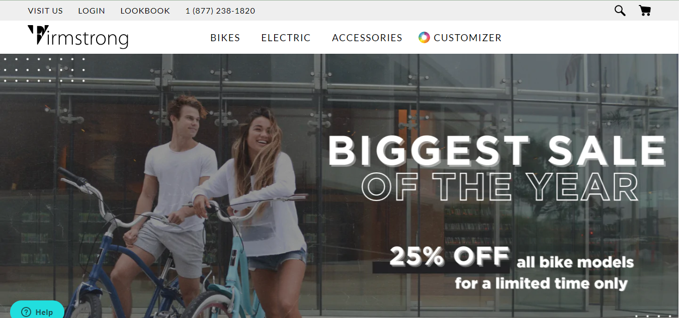The image size is (679, 318).
Task: Click the question mark Help icon
Action: tap(26, 311)
